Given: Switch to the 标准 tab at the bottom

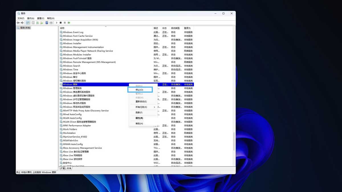Looking at the screenshot, I should (x=69, y=168).
